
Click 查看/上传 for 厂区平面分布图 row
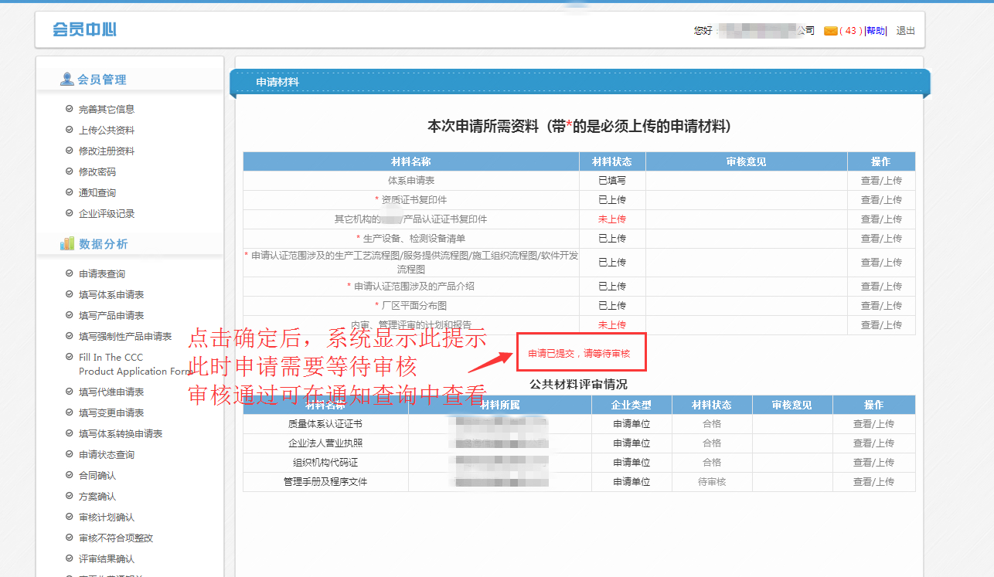click(x=881, y=306)
